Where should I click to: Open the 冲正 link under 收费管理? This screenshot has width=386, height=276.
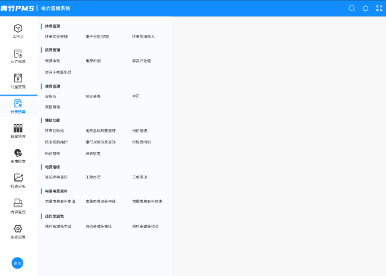pos(136,96)
